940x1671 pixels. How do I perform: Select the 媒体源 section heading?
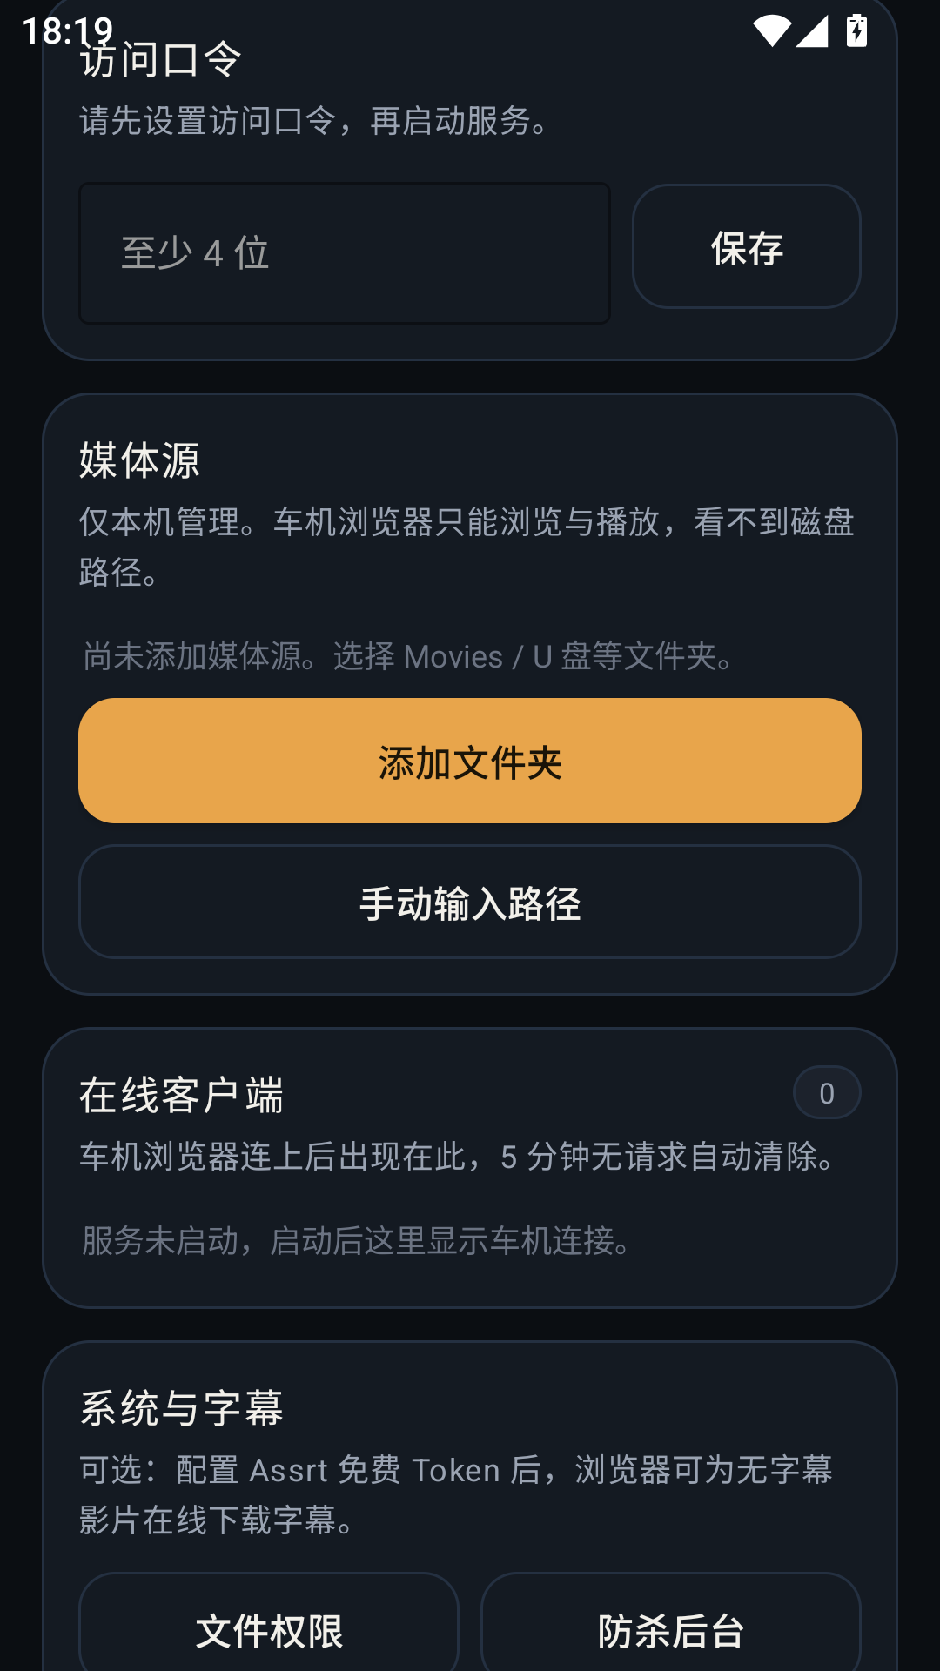coord(140,460)
